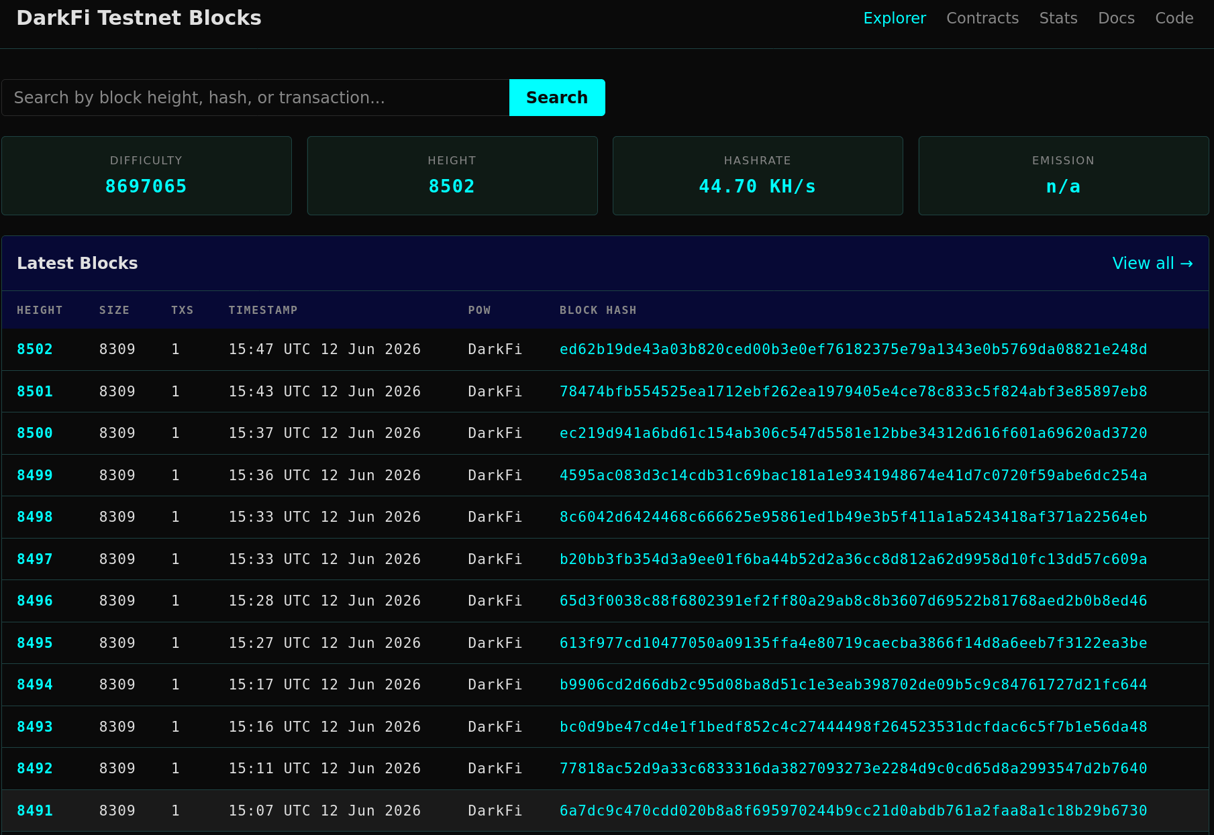Navigate to Docs
The image size is (1214, 835).
tap(1116, 18)
